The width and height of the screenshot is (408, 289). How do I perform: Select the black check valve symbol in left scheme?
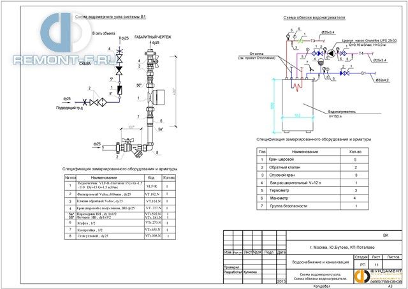point(119,70)
